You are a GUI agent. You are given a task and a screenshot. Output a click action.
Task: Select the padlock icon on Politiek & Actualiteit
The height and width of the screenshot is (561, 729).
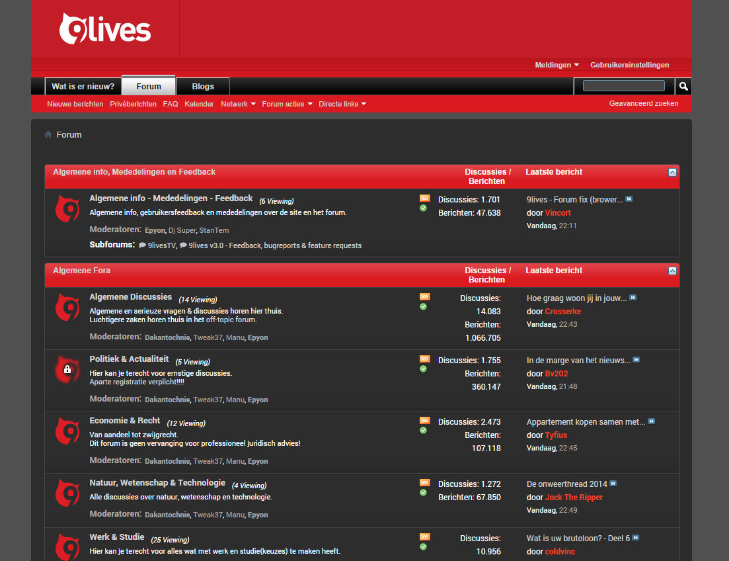click(66, 369)
